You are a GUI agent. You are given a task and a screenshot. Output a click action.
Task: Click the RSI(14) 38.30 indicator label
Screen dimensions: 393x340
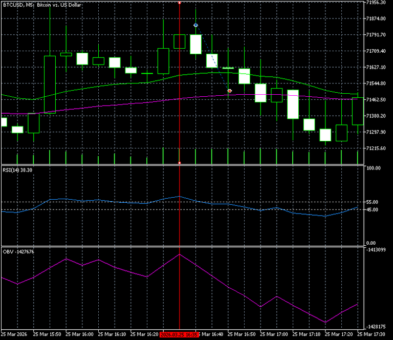[17, 170]
